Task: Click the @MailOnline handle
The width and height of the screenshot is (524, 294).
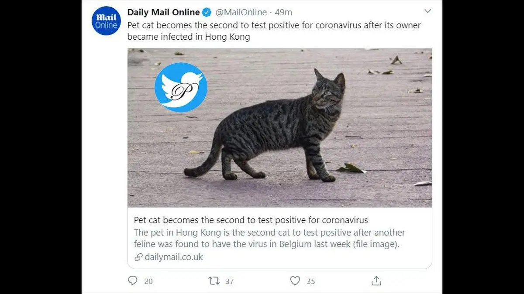Action: point(239,12)
